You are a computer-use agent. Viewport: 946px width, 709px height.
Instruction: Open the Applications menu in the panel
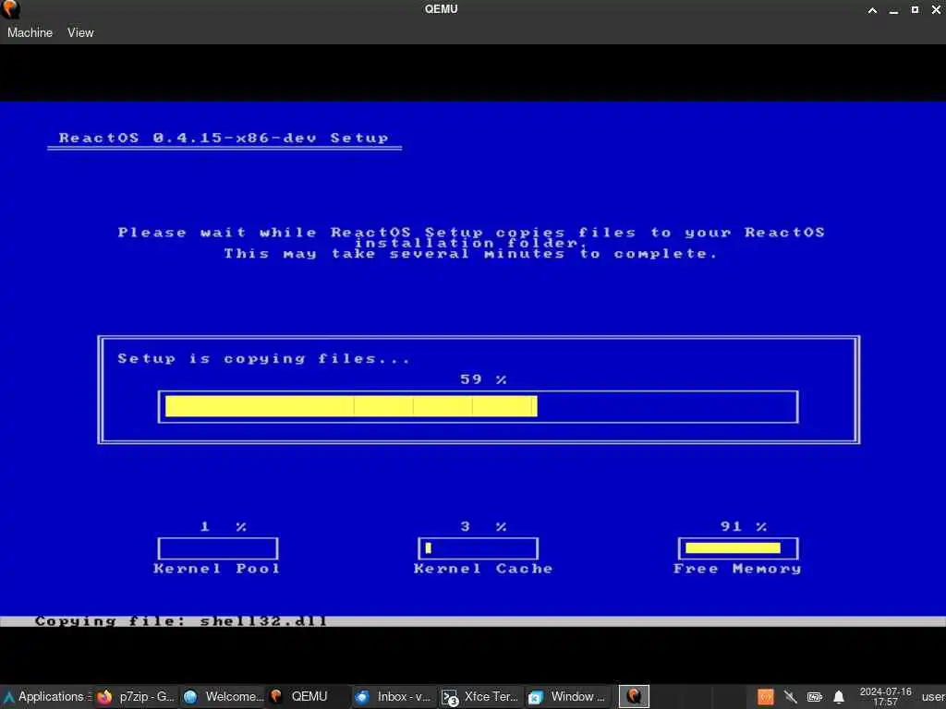[x=46, y=696]
